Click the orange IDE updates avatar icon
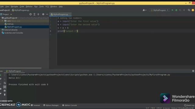This screenshot has width=195, height=109. point(193,10)
